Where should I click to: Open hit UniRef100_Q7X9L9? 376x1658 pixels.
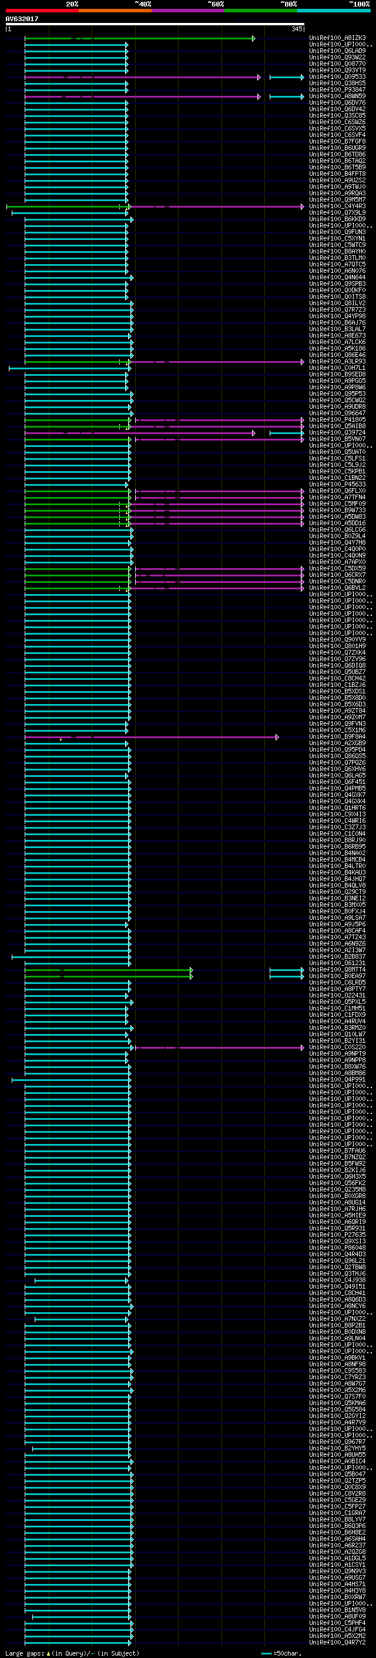click(337, 212)
